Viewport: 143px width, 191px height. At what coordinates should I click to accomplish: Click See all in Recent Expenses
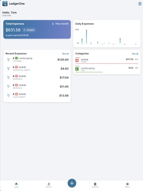(x=66, y=54)
